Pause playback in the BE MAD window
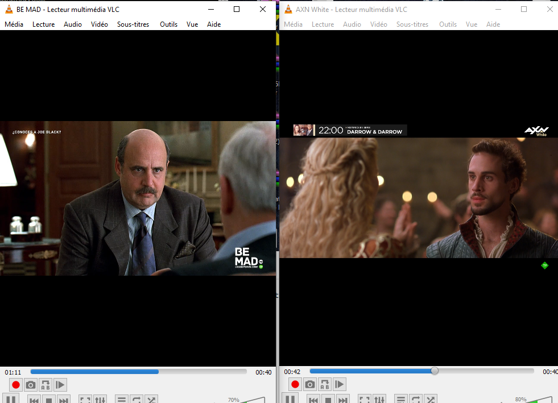This screenshot has height=403, width=558. point(11,399)
